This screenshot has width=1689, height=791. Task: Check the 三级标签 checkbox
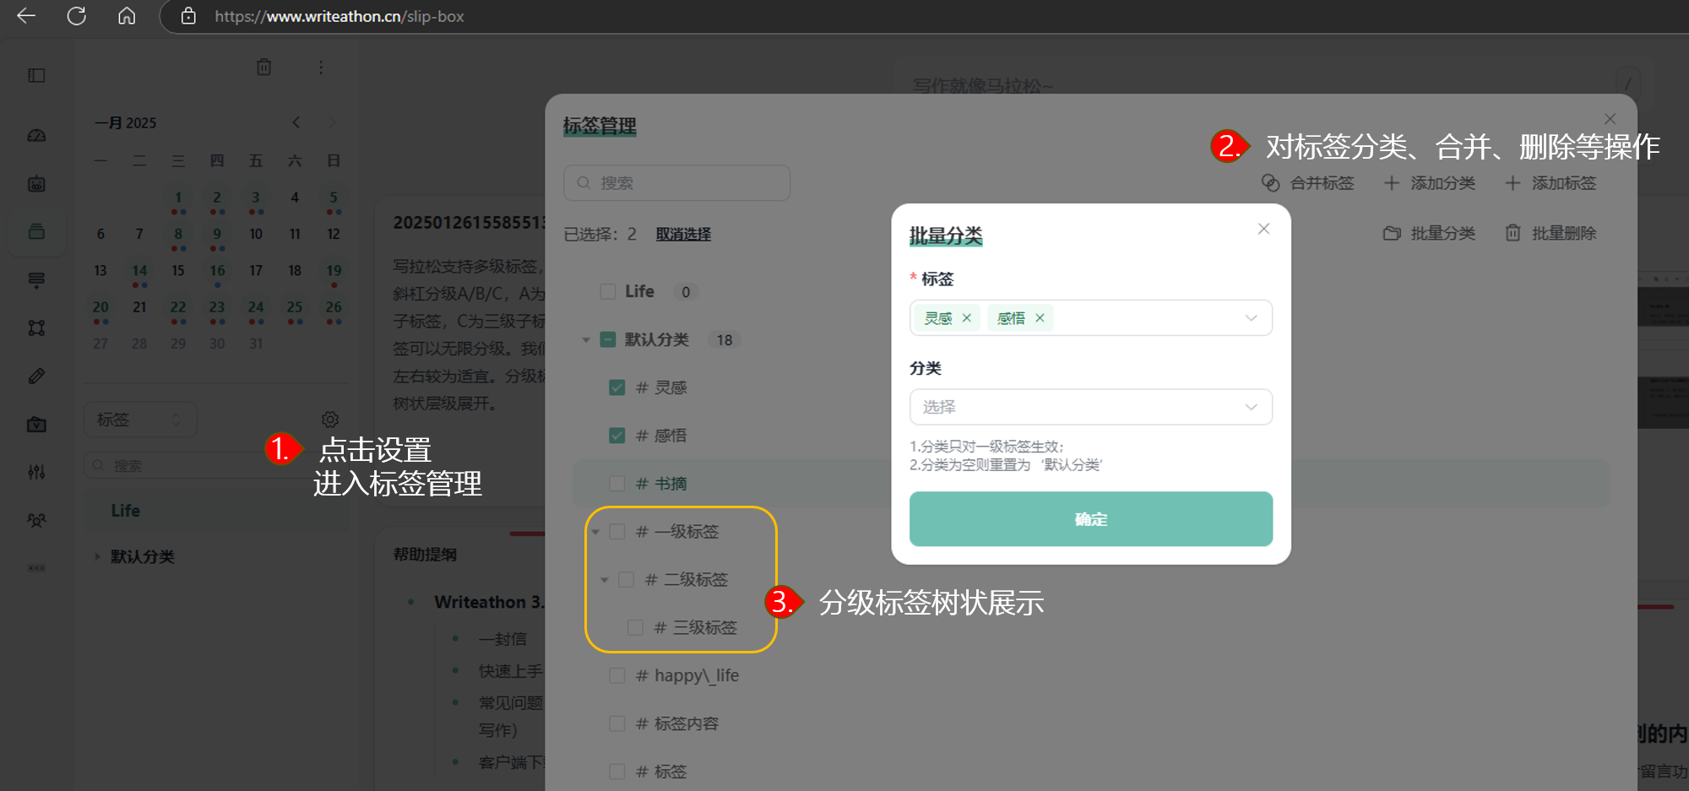point(636,628)
